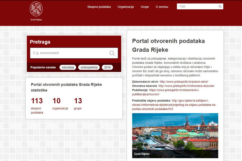Open the O servisu page
The height and width of the screenshot is (161, 242).
coord(162,7)
